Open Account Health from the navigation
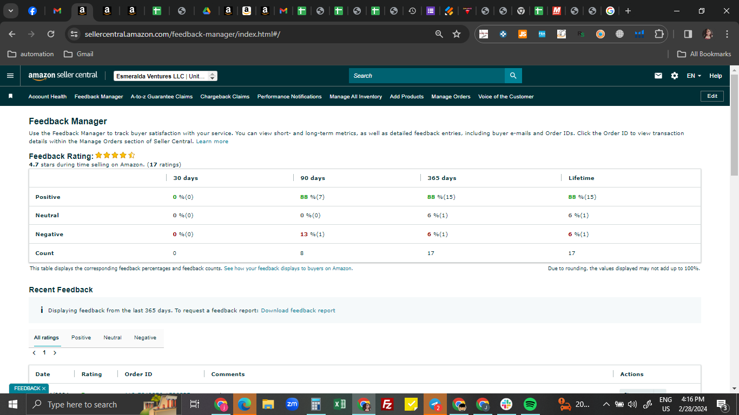 coord(48,96)
